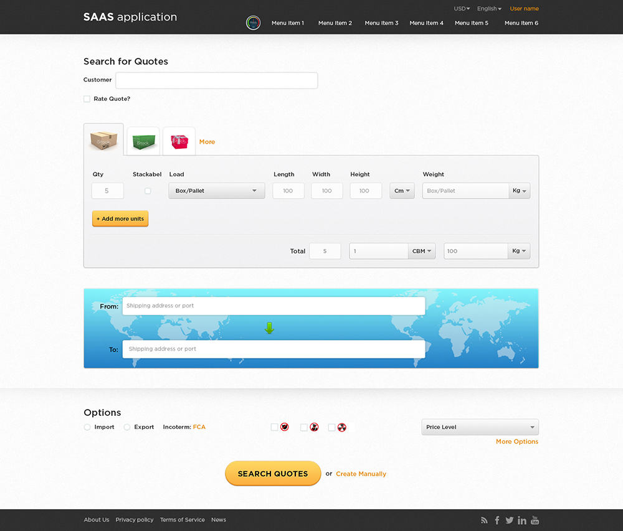Open Menu Item 4
The height and width of the screenshot is (531, 623).
426,23
